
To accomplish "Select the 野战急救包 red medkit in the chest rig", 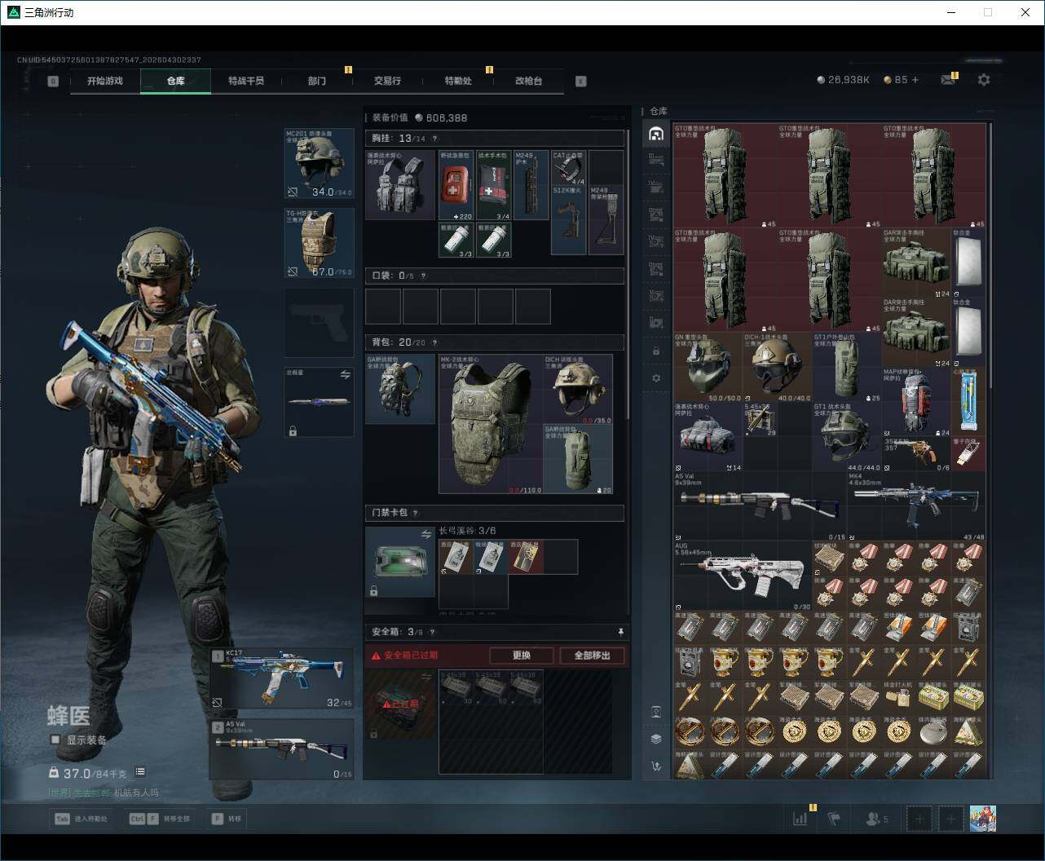I will pyautogui.click(x=456, y=185).
